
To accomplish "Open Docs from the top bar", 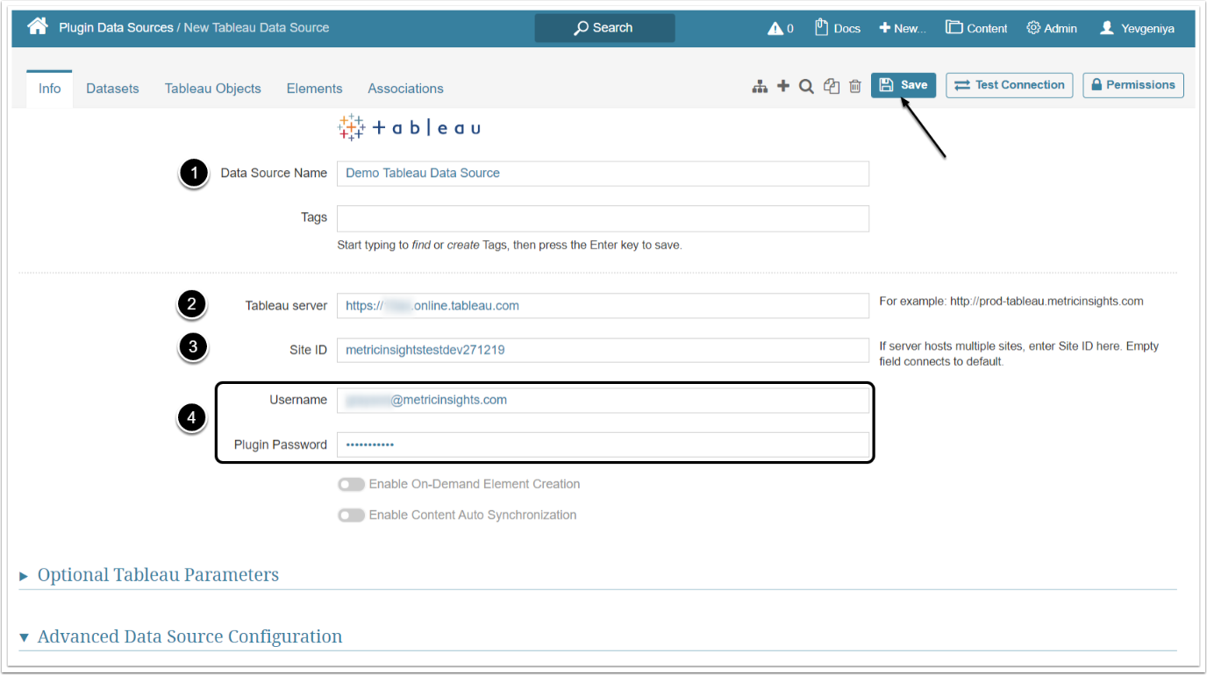I will [838, 28].
